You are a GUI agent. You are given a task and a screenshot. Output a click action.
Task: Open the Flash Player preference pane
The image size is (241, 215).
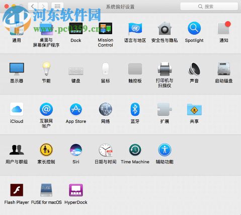[x=17, y=190]
